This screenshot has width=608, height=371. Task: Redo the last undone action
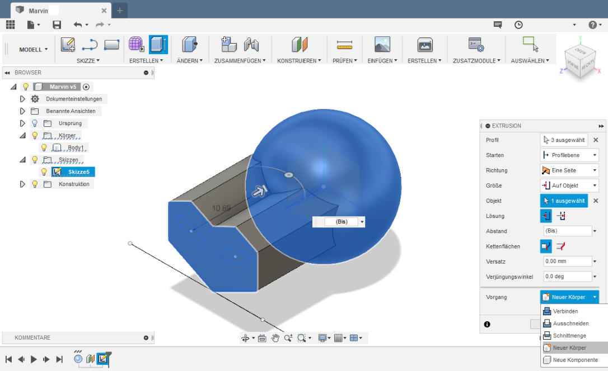coord(100,25)
